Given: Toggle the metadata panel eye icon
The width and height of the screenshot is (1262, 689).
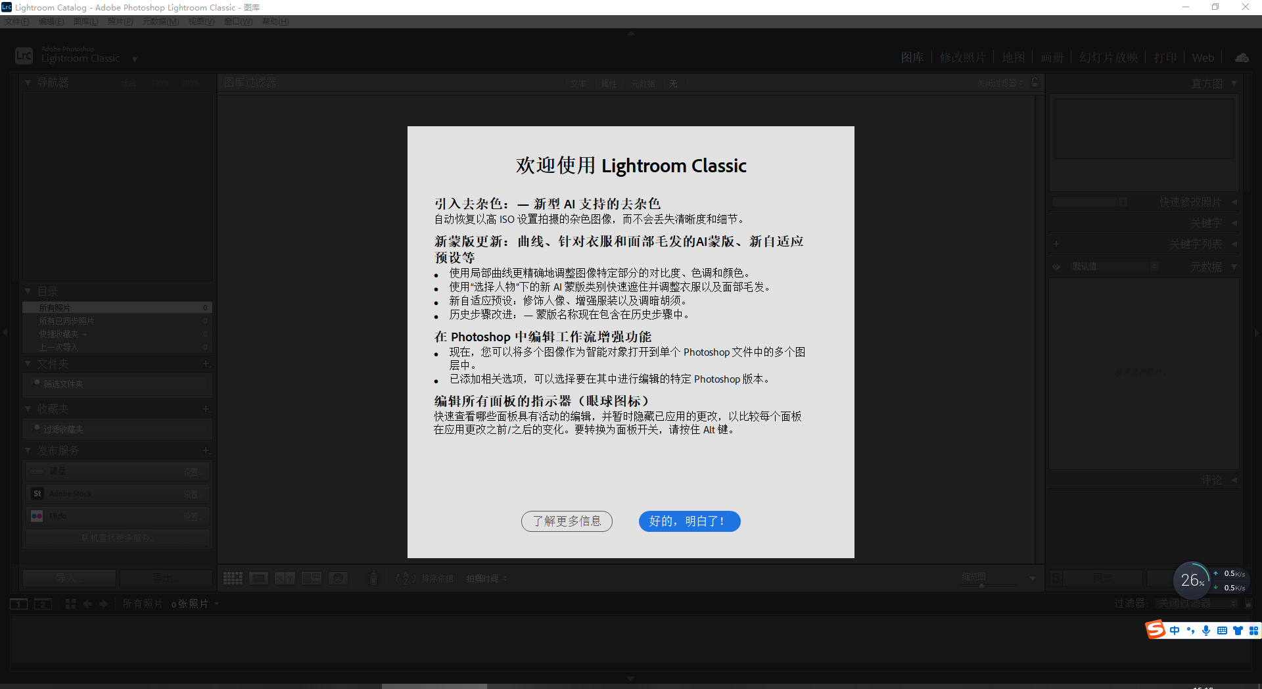Looking at the screenshot, I should coord(1056,267).
